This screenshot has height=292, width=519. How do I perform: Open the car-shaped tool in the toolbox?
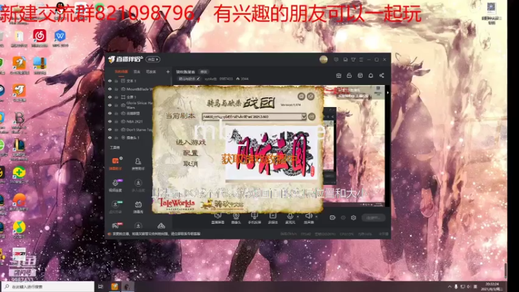(161, 226)
